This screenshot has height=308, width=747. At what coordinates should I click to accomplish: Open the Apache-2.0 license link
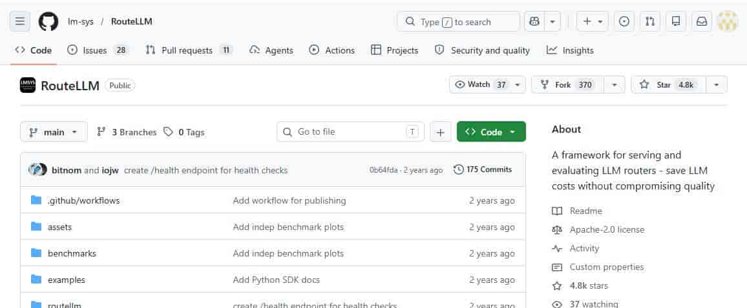[x=606, y=229]
